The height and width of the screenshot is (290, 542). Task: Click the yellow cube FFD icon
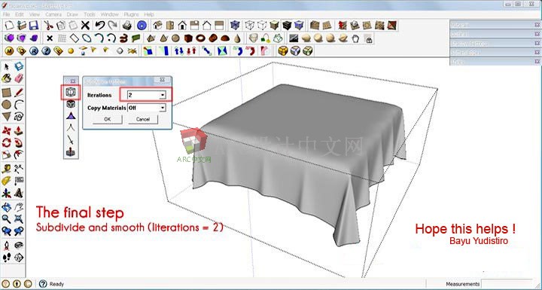coord(283,51)
